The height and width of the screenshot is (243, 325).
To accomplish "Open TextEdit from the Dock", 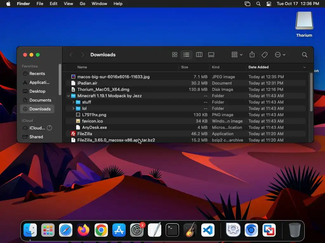I will [x=155, y=230].
